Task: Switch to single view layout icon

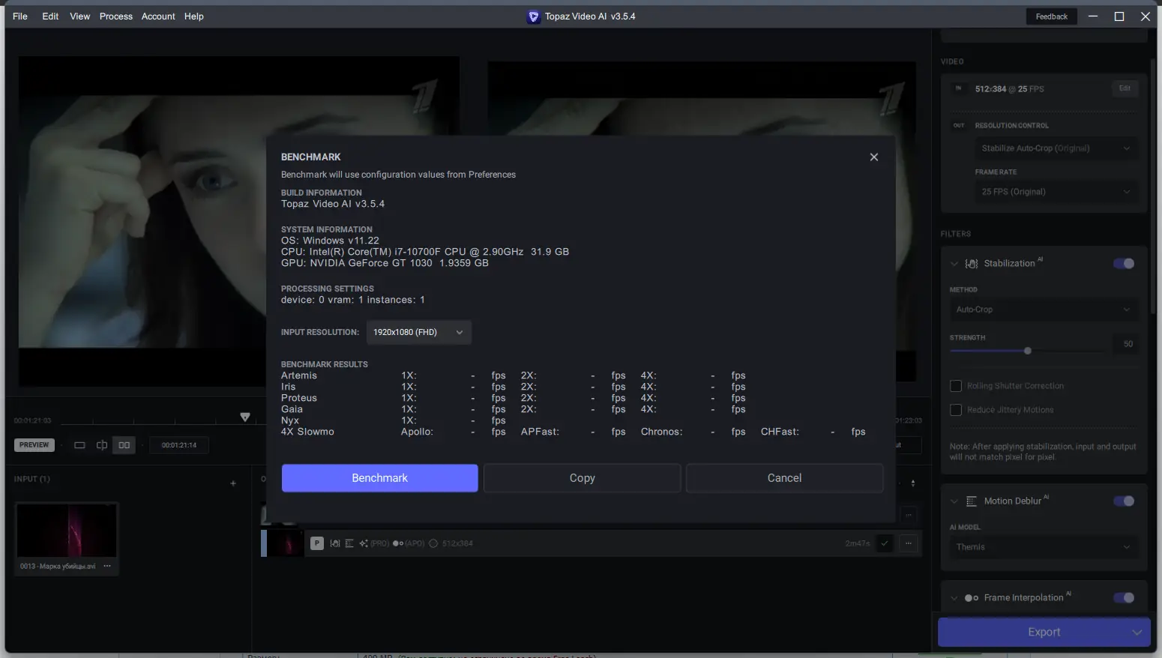Action: click(79, 445)
